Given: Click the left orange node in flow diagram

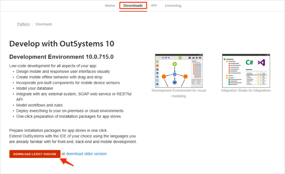Looking at the screenshot, I should (164, 76).
